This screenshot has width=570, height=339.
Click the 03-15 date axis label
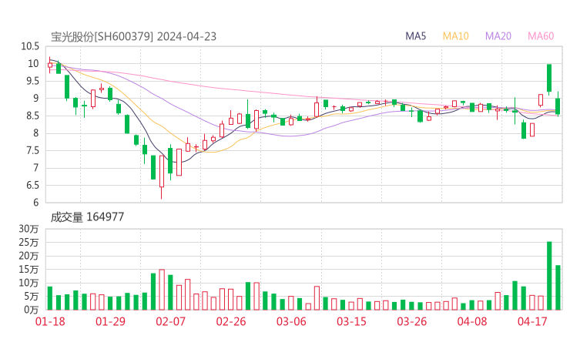351,321
